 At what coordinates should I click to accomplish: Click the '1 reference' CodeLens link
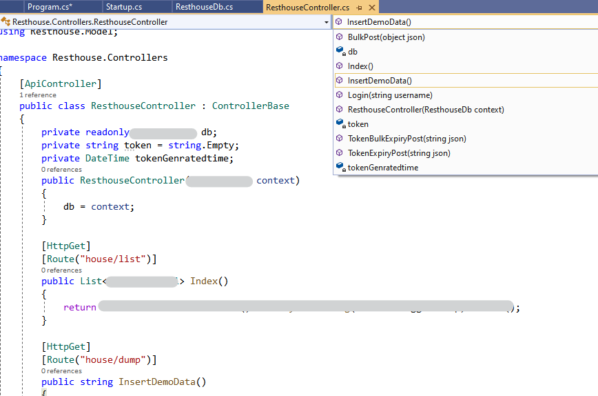point(38,95)
